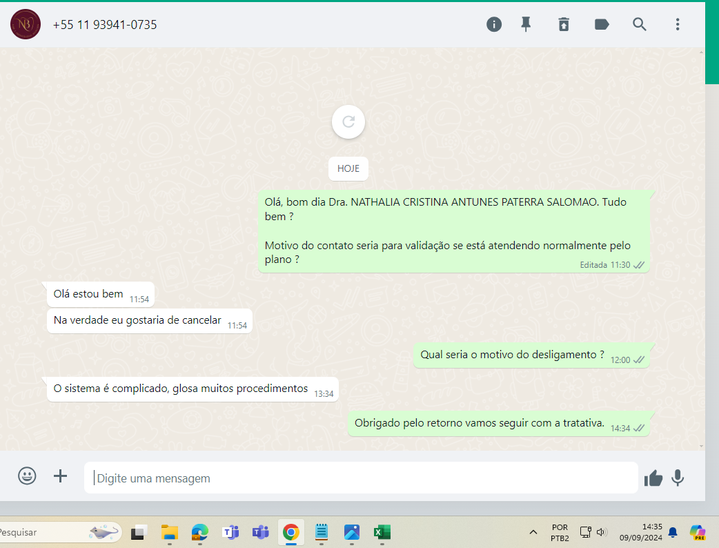
Task: Focus the 'Digite uma mensagem' field
Action: point(361,478)
